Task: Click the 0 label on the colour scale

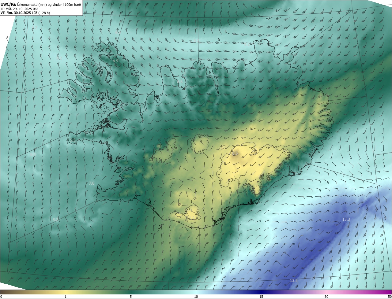Action: pos(1,297)
